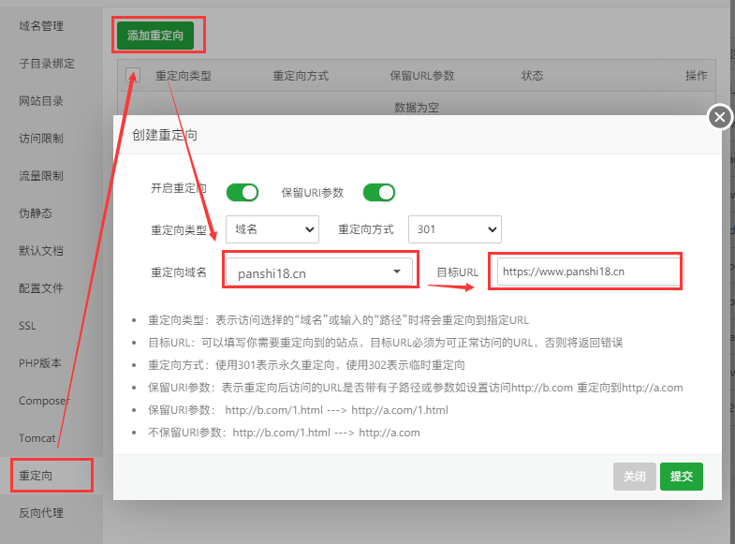The height and width of the screenshot is (544, 735).
Task: Check the select-all checkbox in table header
Action: [134, 76]
